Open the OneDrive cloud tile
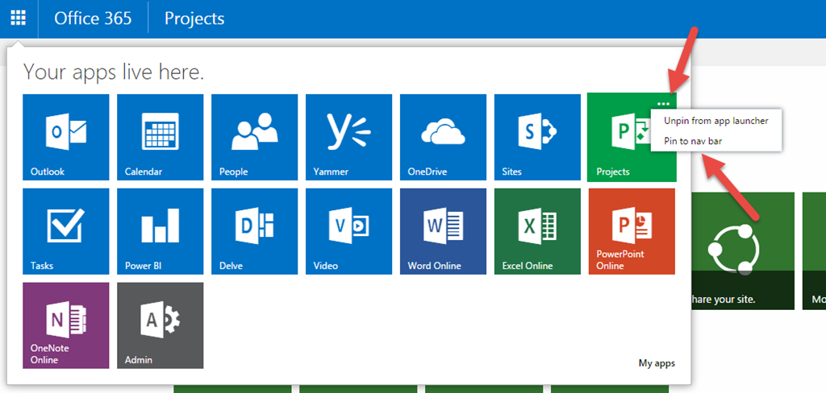This screenshot has height=393, width=826. coord(443,138)
